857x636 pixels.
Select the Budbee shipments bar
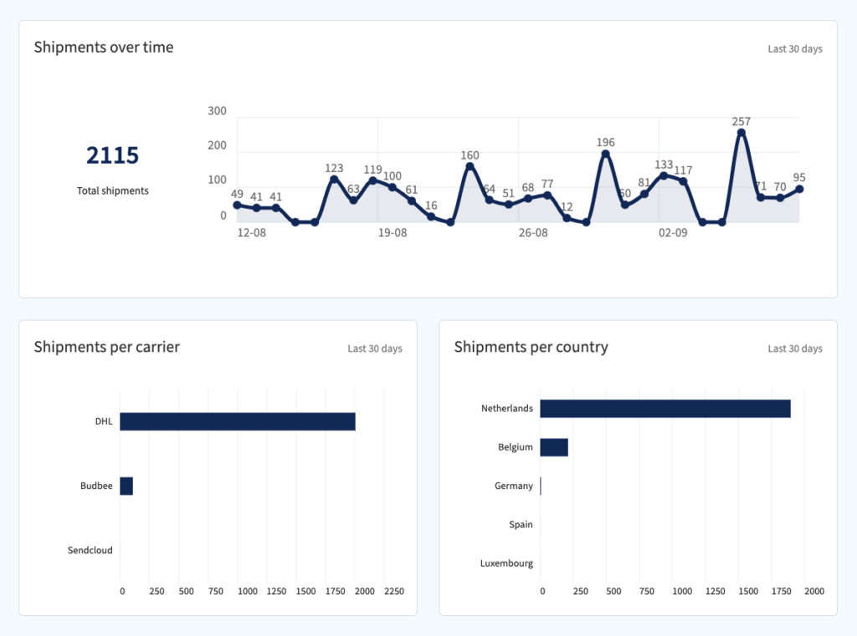pos(126,486)
